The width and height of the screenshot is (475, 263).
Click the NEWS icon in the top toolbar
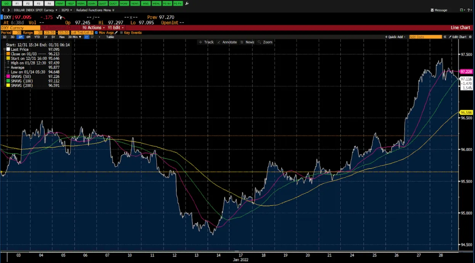135,3
